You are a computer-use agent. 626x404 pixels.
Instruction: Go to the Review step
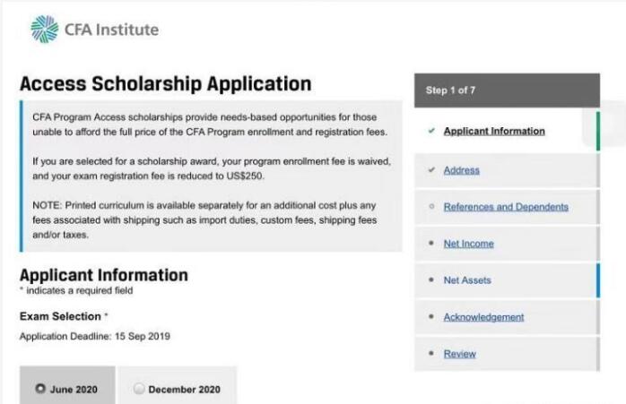[459, 354]
